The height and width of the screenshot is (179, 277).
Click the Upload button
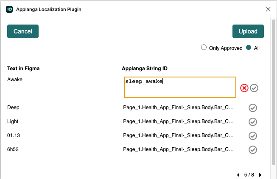(x=248, y=31)
